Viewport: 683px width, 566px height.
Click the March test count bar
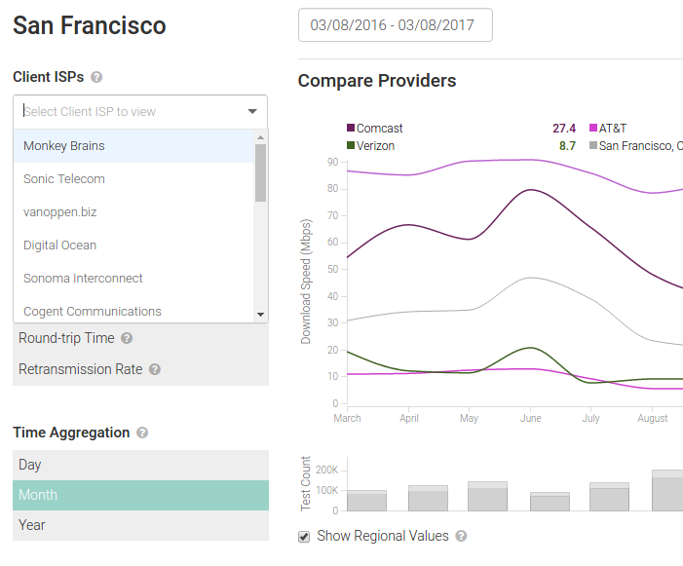coord(366,501)
